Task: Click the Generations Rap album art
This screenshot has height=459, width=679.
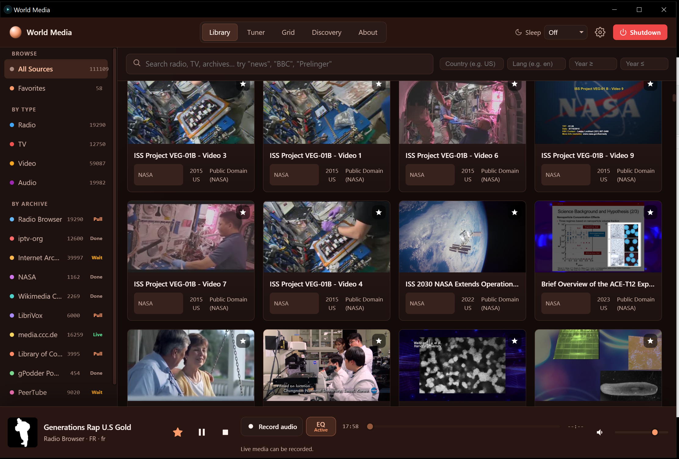Action: [23, 432]
